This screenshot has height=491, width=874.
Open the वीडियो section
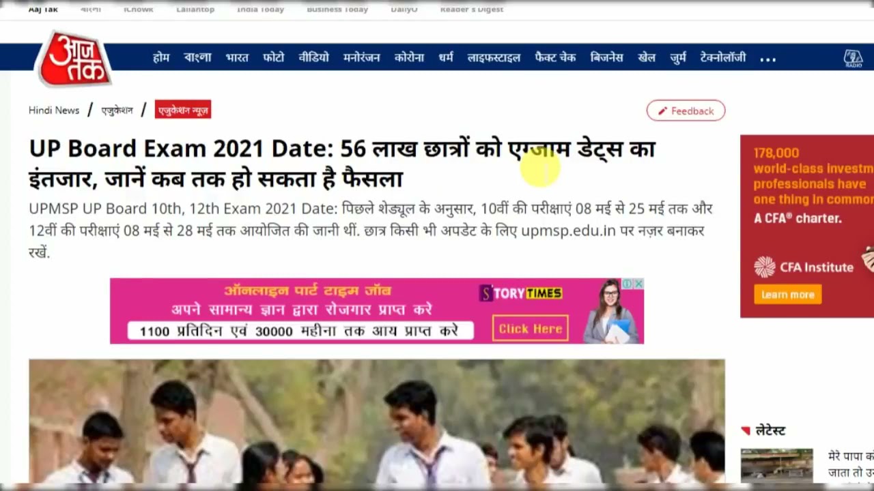pos(313,57)
